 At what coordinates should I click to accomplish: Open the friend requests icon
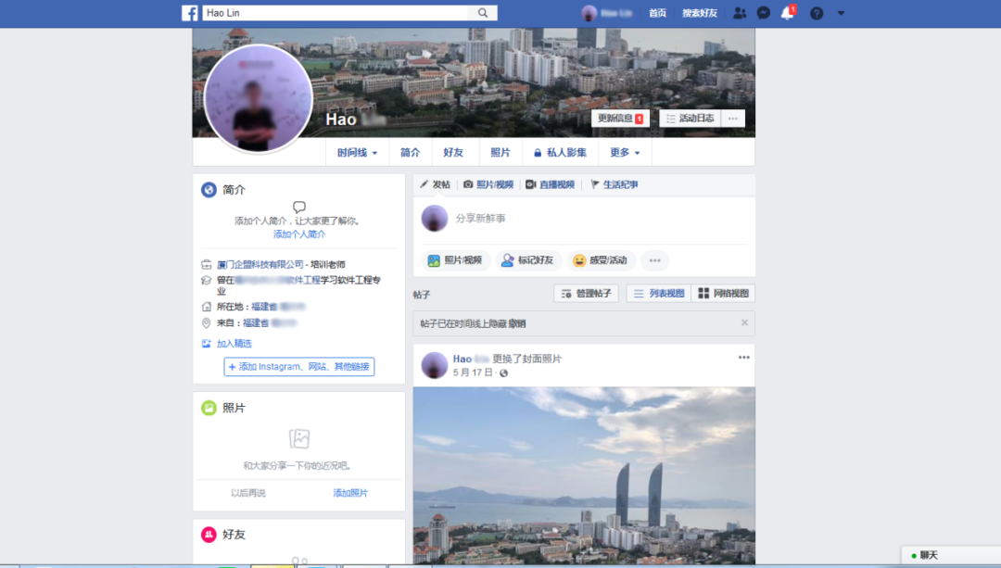pos(739,12)
